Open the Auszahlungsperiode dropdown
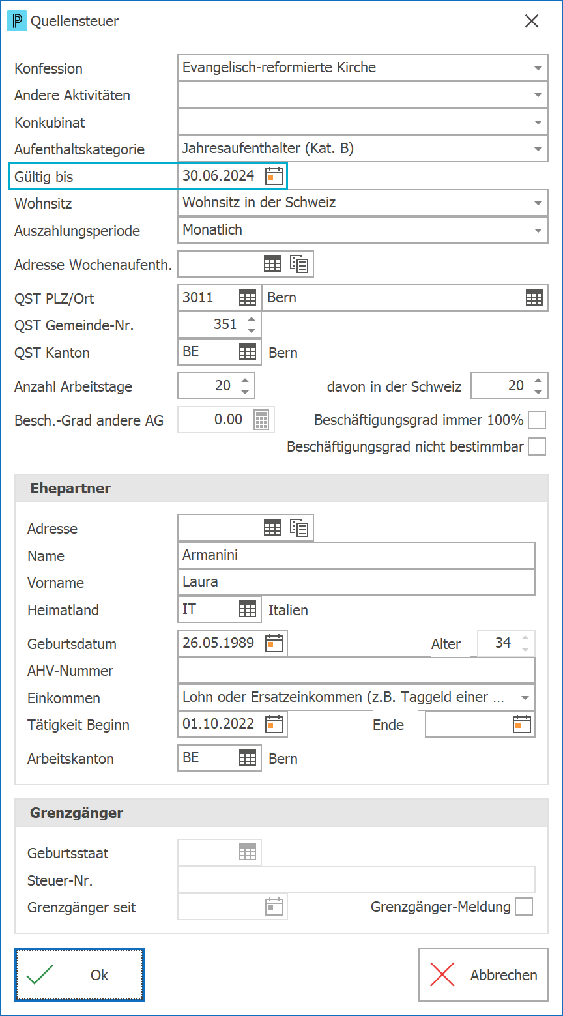The width and height of the screenshot is (563, 1016). pyautogui.click(x=538, y=230)
